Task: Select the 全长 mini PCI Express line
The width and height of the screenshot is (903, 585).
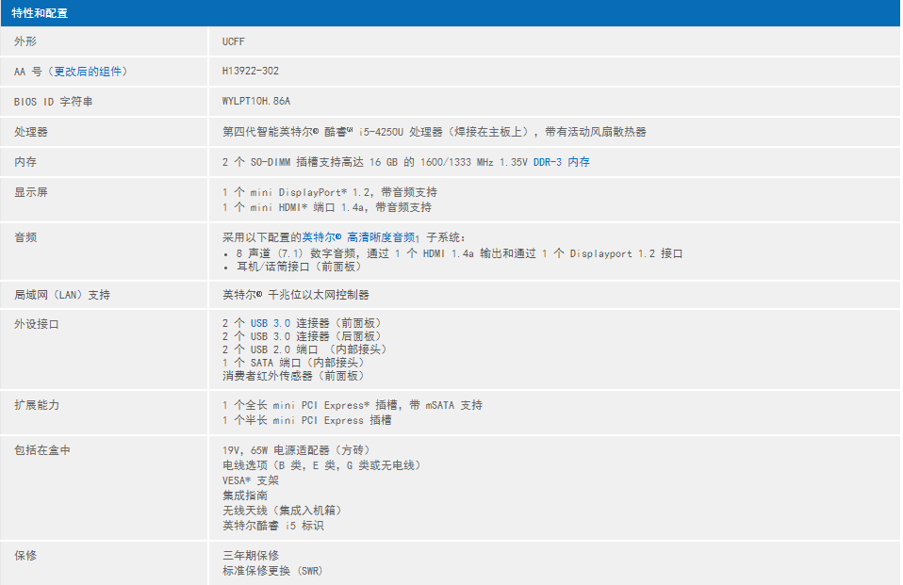Action: [353, 405]
